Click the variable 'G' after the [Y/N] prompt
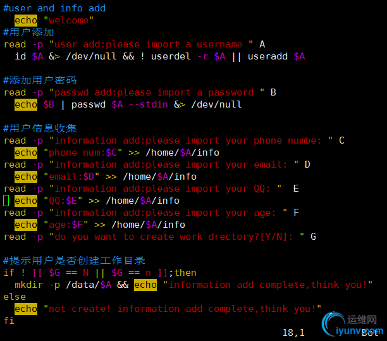Screen dimensions: 387x341 pos(313,237)
